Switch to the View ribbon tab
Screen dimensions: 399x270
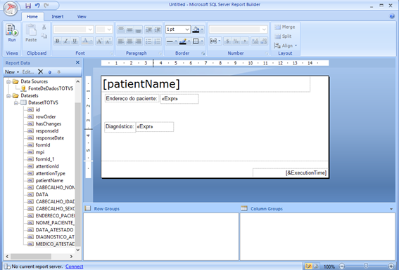(82, 16)
